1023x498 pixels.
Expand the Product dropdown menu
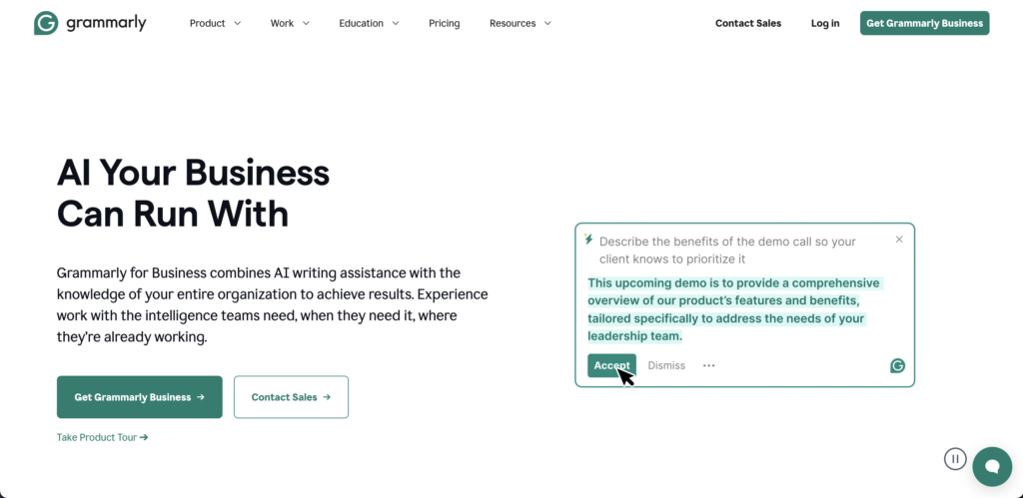pos(215,23)
